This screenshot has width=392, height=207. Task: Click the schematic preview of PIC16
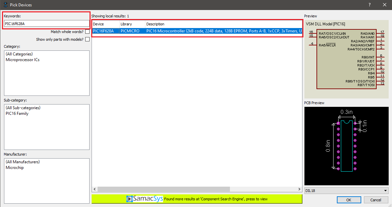tap(346, 59)
